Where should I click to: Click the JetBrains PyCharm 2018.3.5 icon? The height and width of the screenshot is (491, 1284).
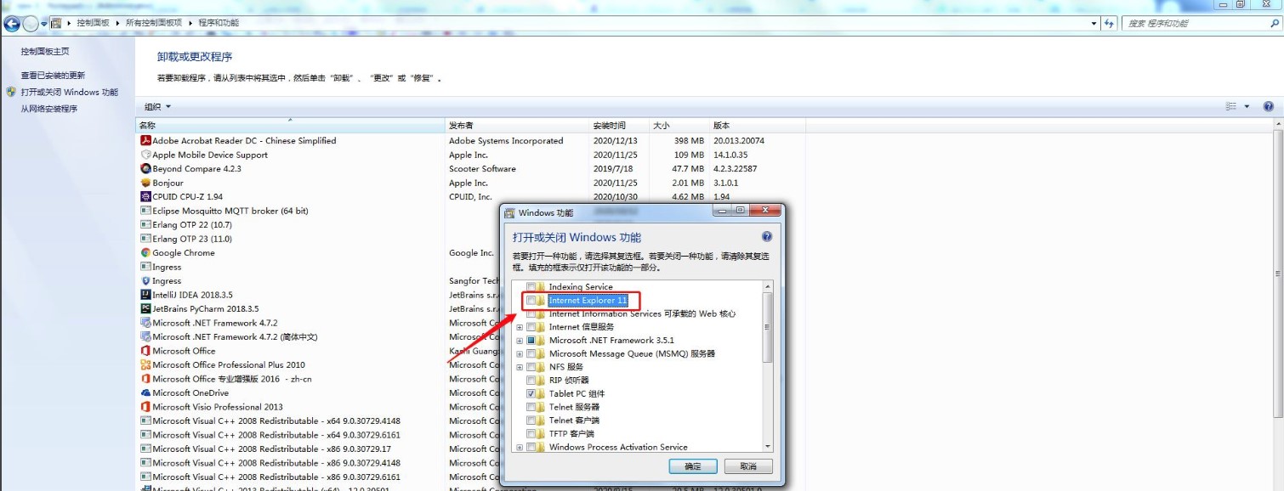(x=145, y=309)
